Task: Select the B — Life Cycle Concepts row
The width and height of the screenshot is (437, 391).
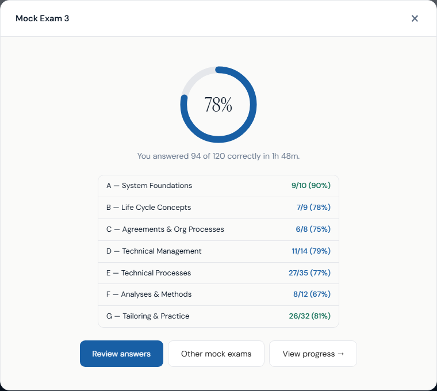Action: point(218,208)
